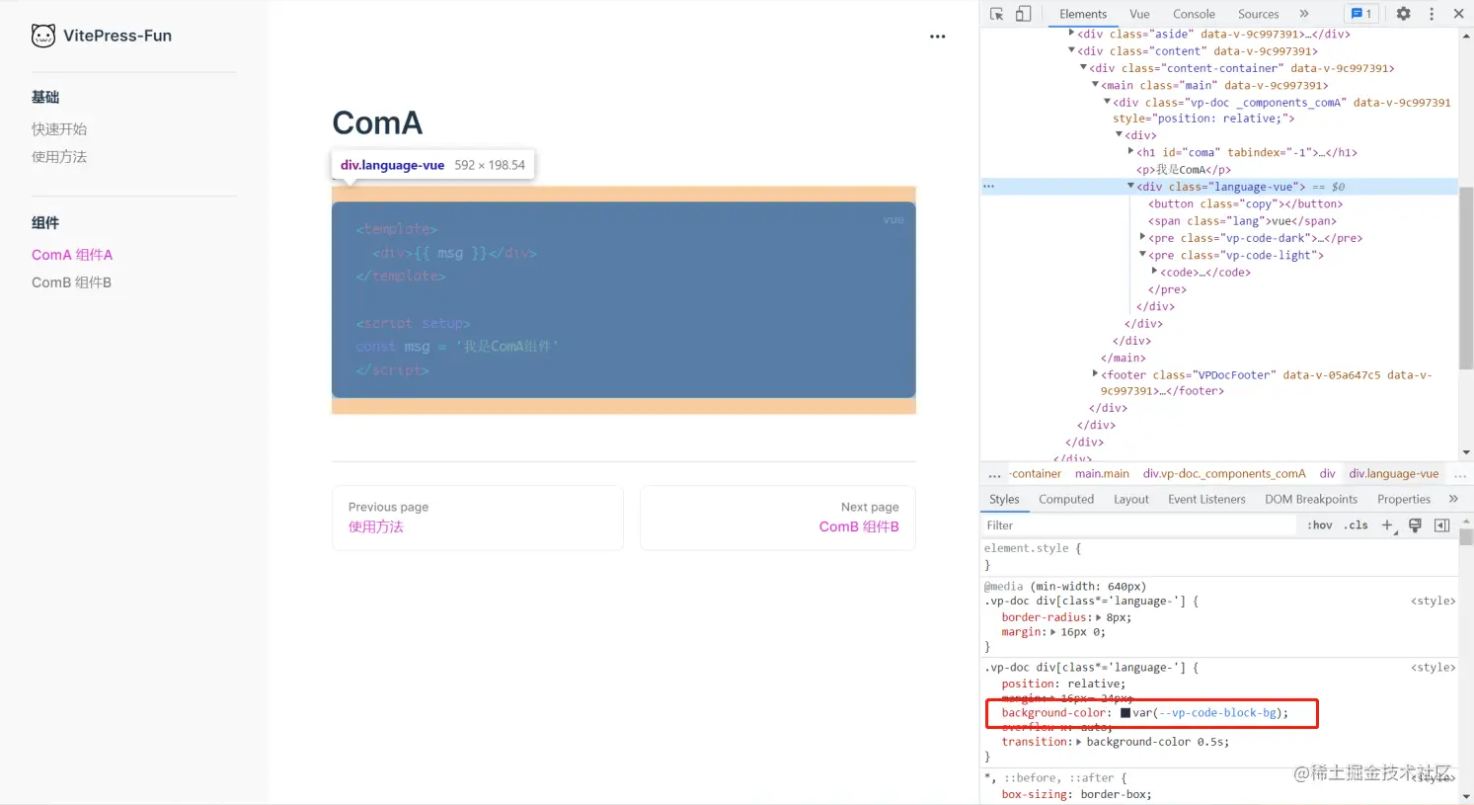
Task: Select the button class copy DOM line
Action: point(1246,203)
